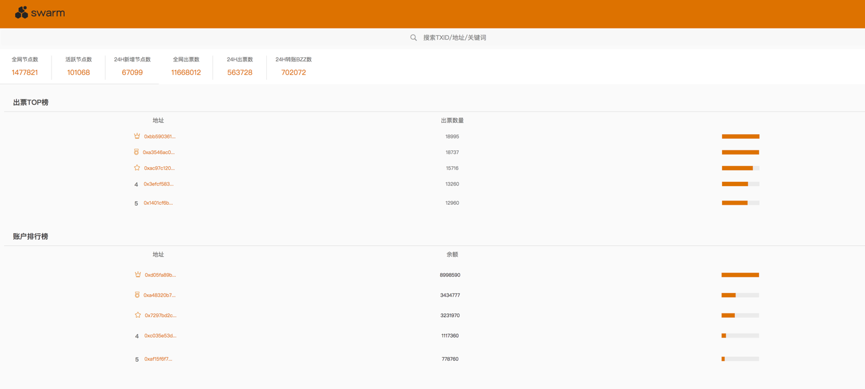This screenshot has width=865, height=389.
Task: Click the medal icon beside 0xa48320b7
Action: pyautogui.click(x=137, y=295)
